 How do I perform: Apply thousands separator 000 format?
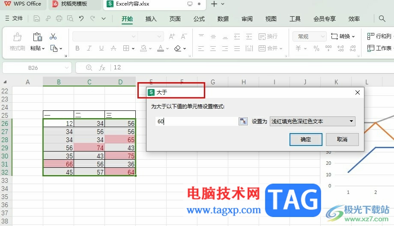click(328, 48)
